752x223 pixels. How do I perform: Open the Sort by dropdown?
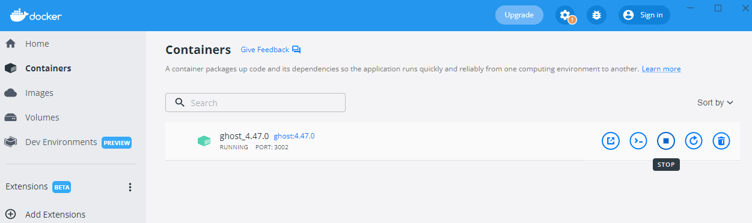[715, 103]
